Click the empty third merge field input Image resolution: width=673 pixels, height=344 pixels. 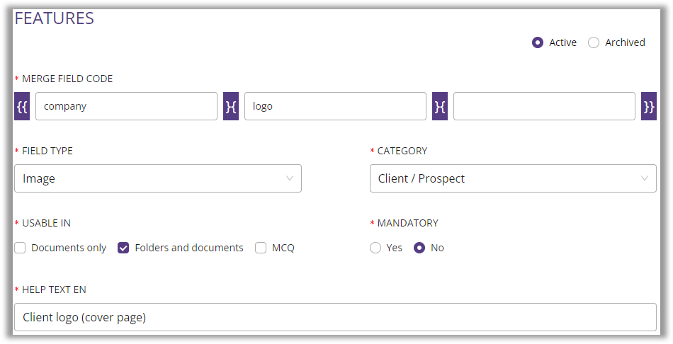544,106
